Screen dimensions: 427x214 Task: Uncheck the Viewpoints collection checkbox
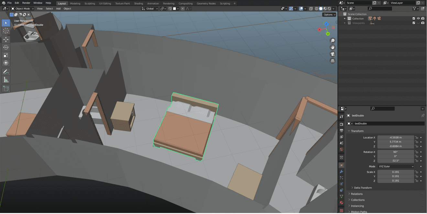point(414,23)
